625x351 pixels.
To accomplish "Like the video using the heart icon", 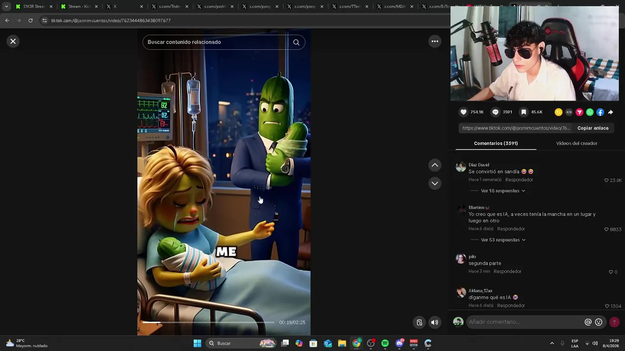I will tap(463, 112).
